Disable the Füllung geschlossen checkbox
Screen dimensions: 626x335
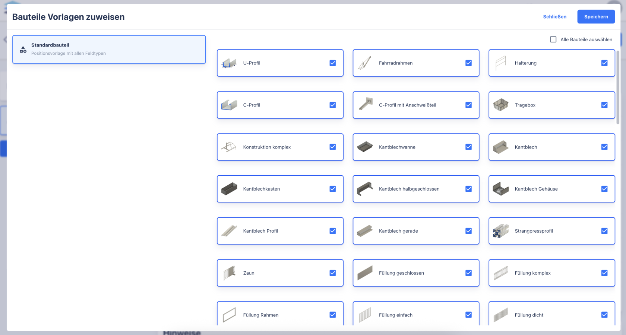pyautogui.click(x=468, y=273)
